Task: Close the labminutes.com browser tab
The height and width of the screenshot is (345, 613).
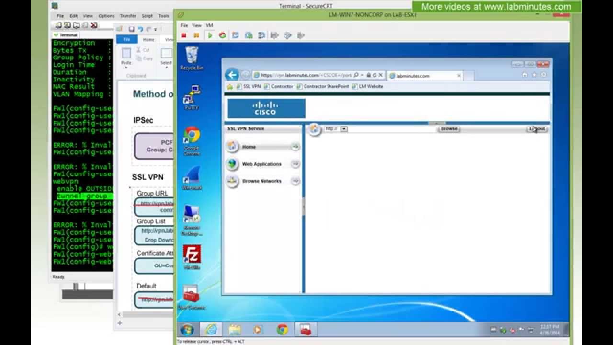Action: click(x=459, y=75)
